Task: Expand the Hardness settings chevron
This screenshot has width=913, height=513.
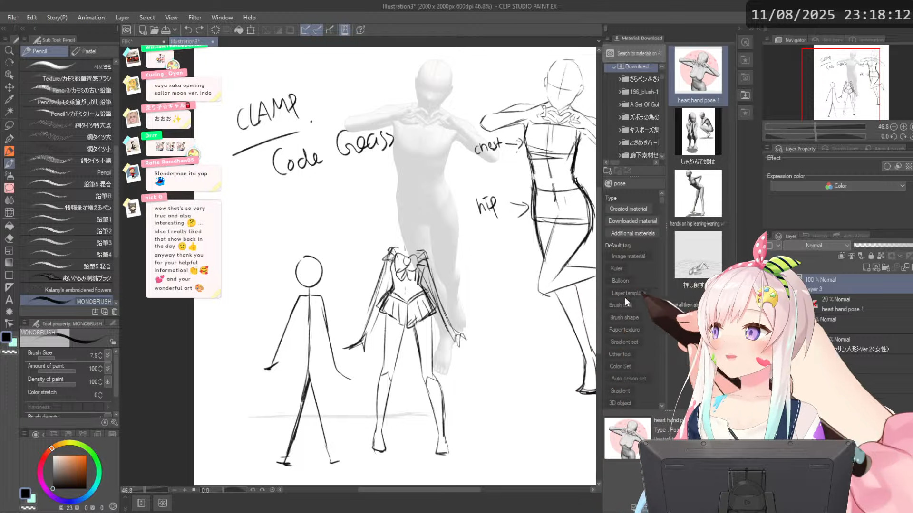Action: coord(107,407)
